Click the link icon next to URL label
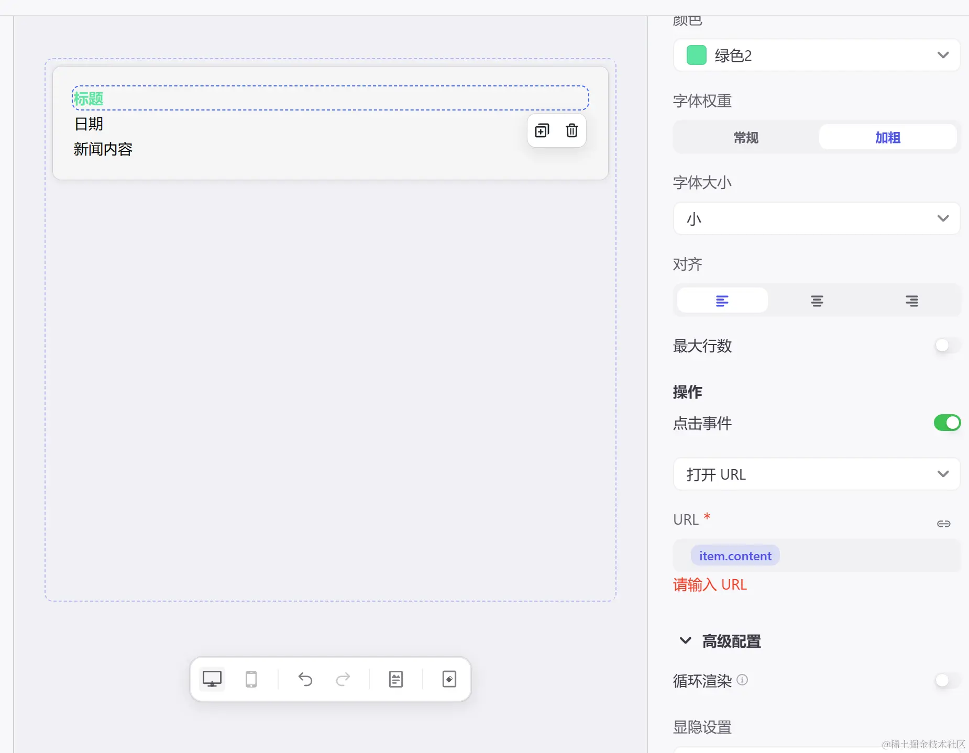Viewport: 969px width, 753px height. [944, 523]
